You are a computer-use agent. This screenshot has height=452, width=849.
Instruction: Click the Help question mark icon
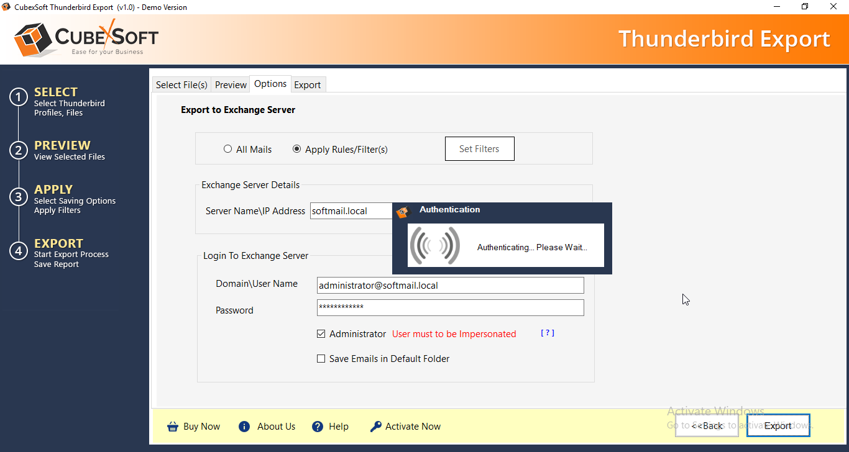(318, 427)
